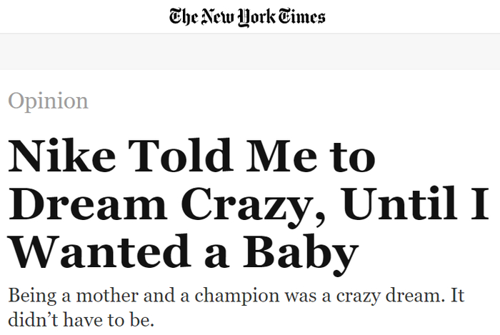This screenshot has height=335, width=500.
Task: Click The New York Times logo
Action: (x=247, y=16)
